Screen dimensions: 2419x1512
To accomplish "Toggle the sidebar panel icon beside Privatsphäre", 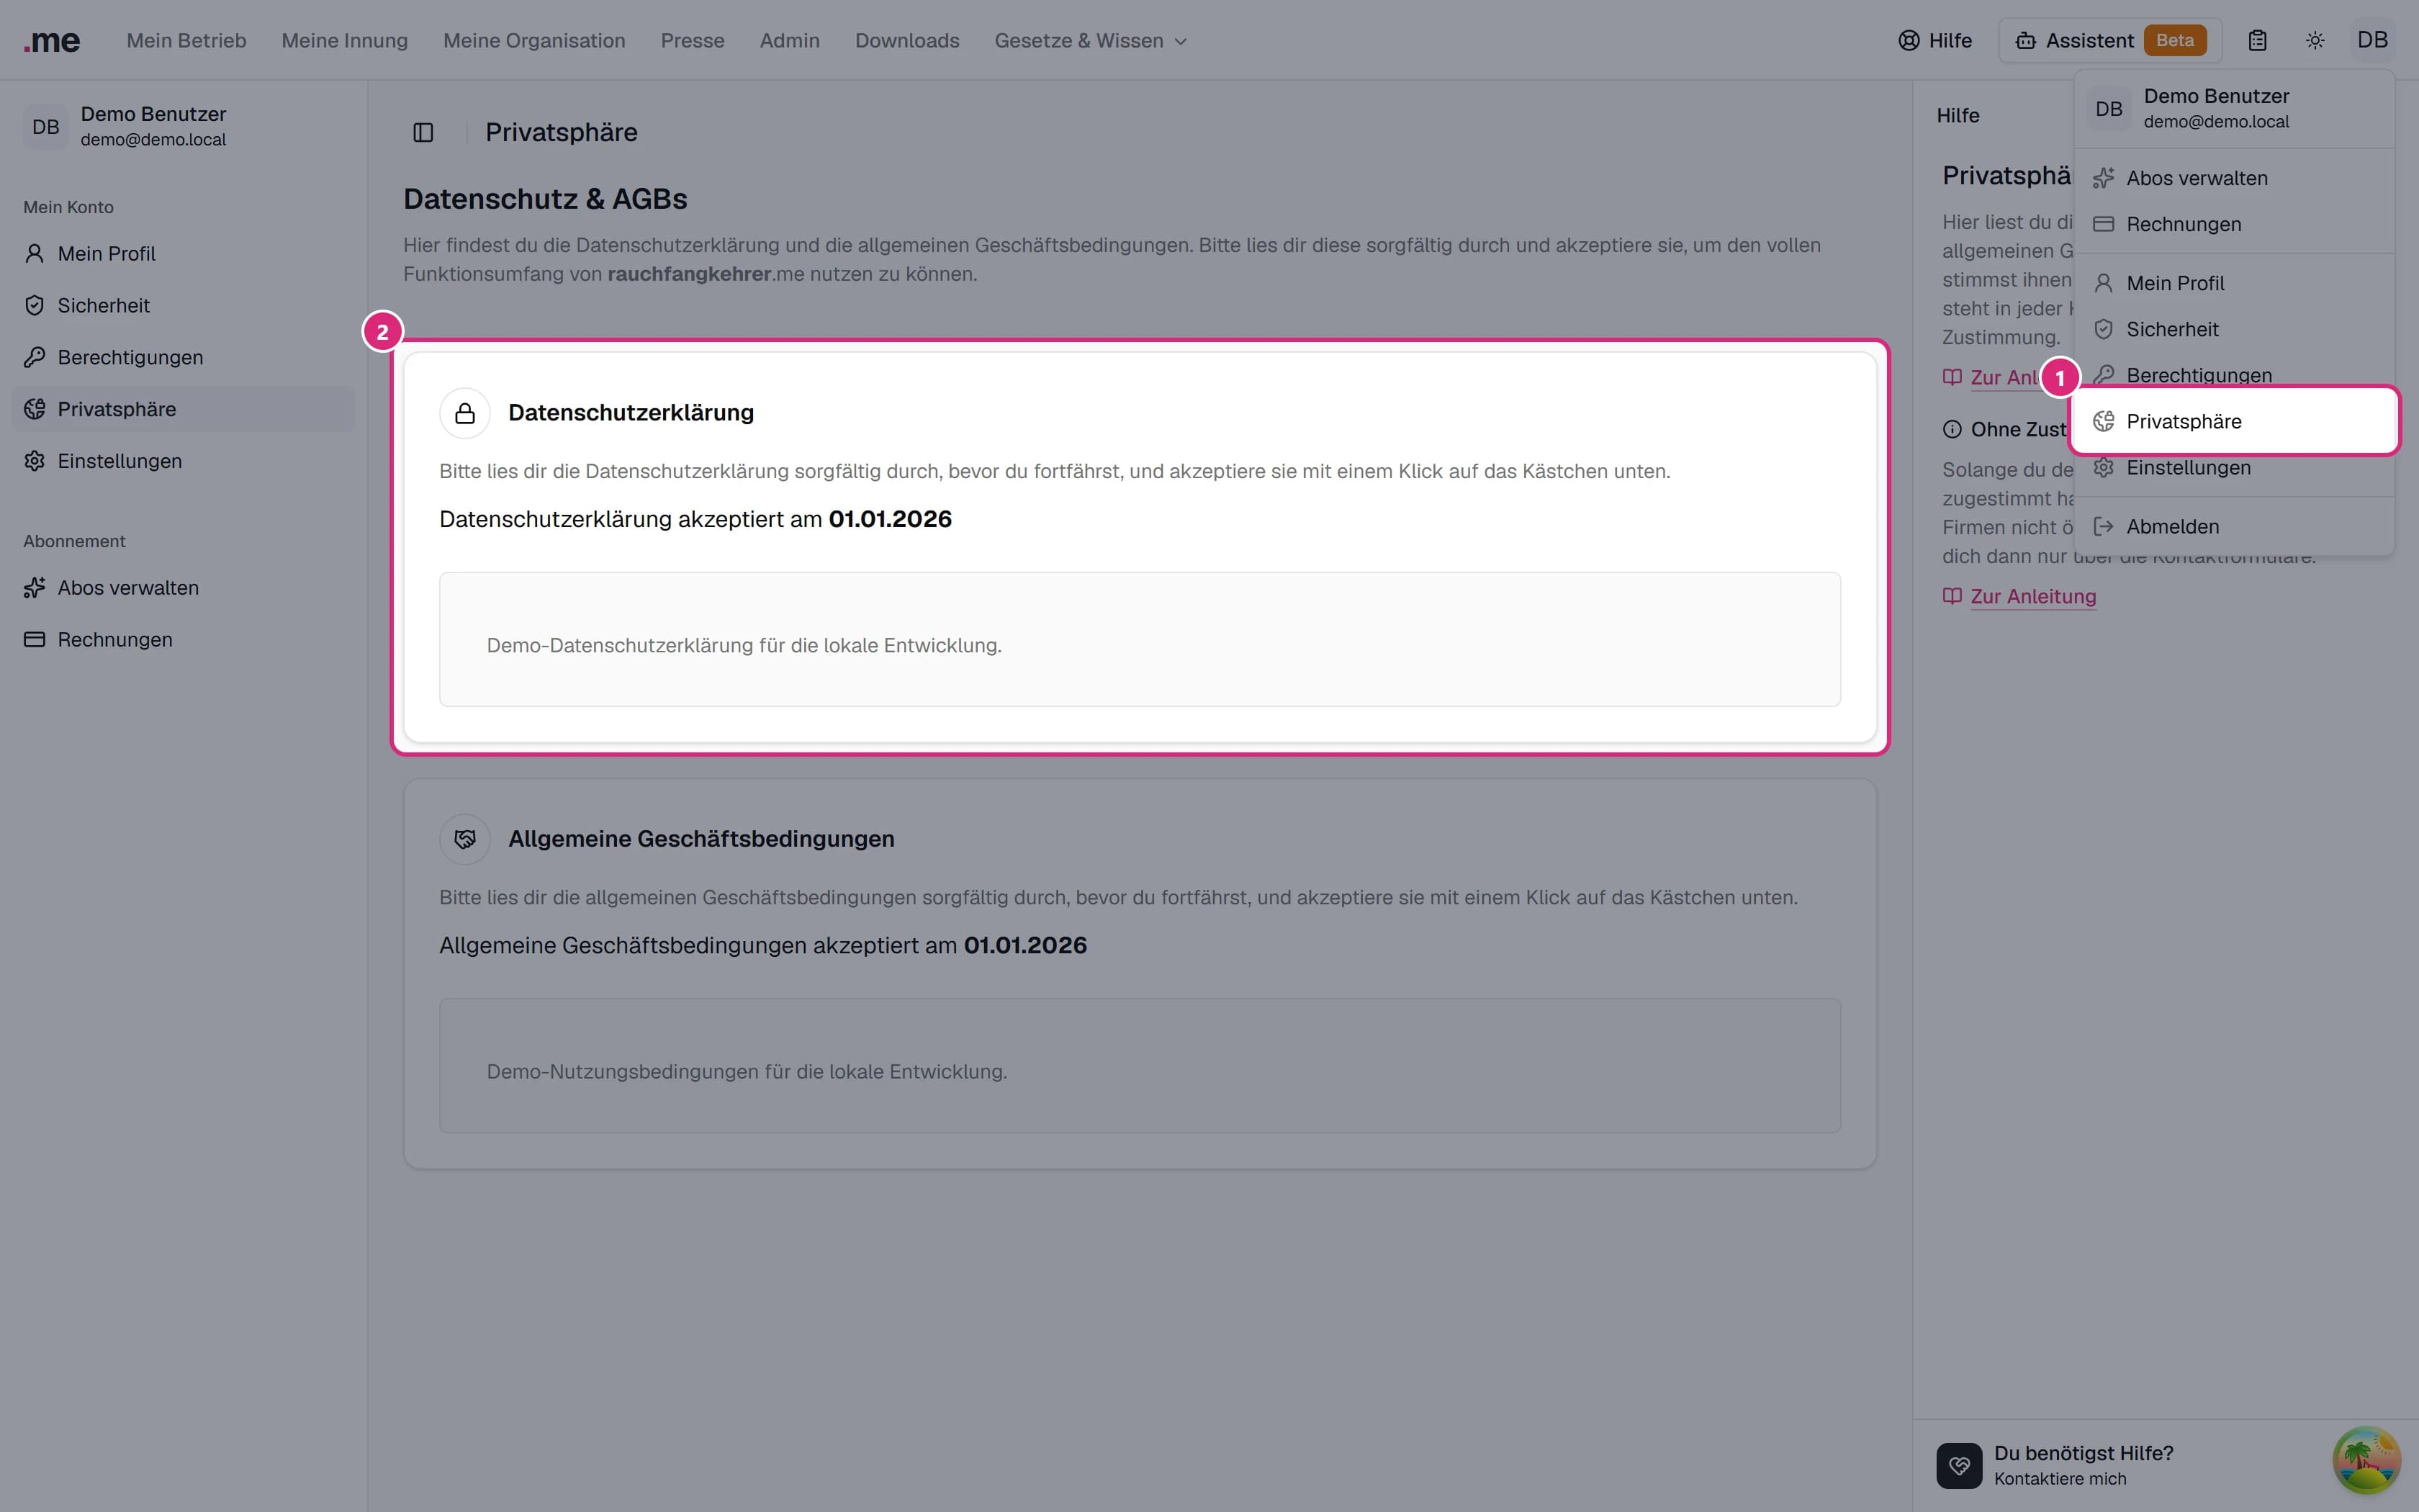I will click(x=423, y=132).
